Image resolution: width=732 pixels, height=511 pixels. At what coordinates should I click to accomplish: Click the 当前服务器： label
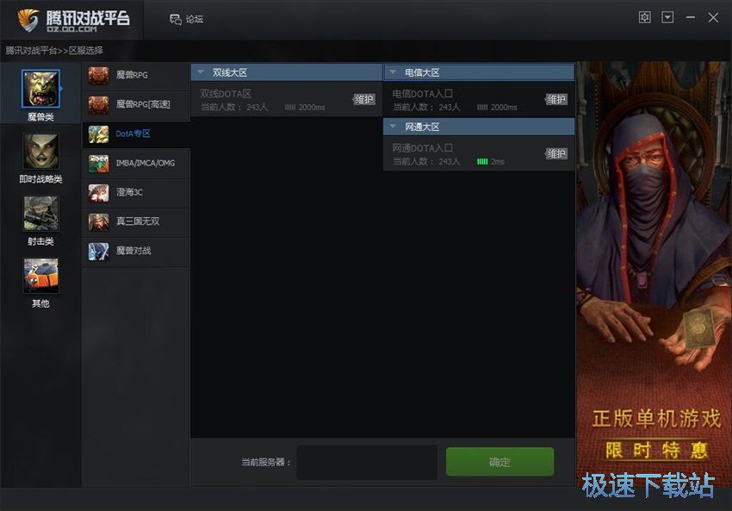point(266,463)
